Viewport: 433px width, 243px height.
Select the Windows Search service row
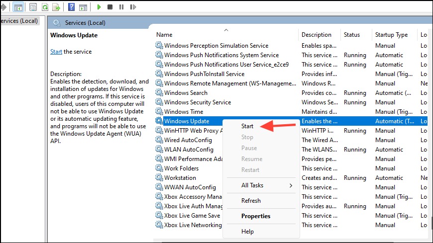291,93
